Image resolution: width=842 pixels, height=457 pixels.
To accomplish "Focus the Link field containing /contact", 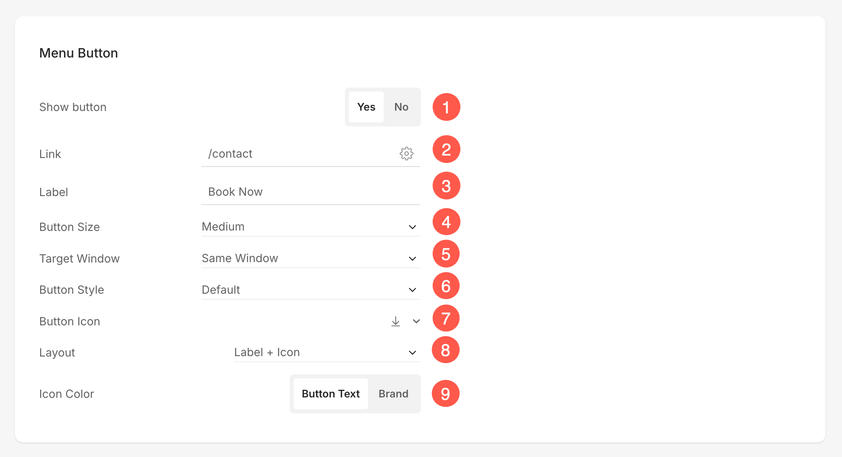I will 300,154.
